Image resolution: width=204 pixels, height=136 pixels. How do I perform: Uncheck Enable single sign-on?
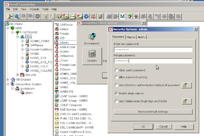[x=117, y=93]
